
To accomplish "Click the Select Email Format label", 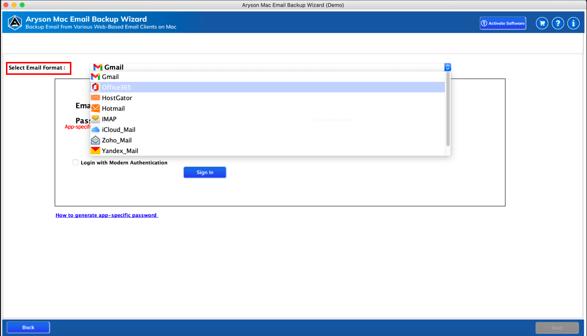I will (37, 68).
